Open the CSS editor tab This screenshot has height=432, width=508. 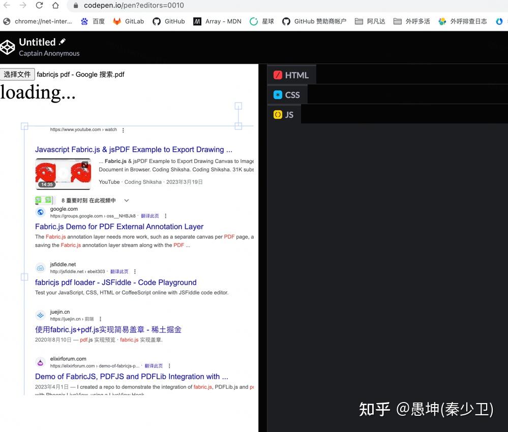(x=287, y=95)
